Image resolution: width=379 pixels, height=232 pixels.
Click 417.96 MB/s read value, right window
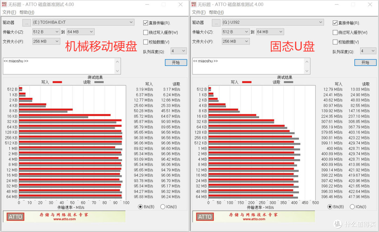point(359,197)
